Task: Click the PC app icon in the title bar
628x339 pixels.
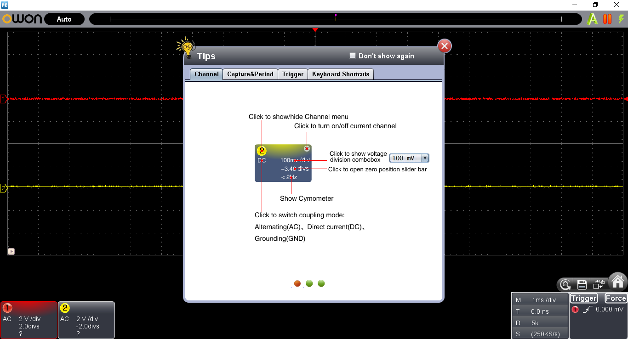Action: pyautogui.click(x=5, y=5)
